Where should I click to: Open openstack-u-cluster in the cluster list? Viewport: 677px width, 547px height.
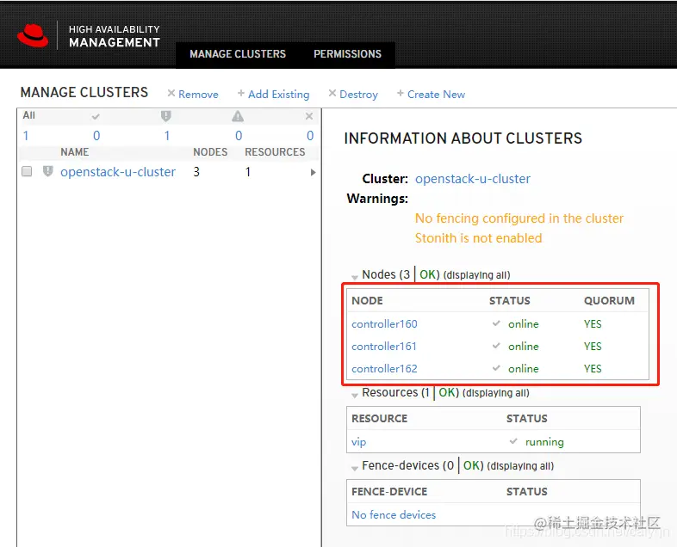click(118, 172)
